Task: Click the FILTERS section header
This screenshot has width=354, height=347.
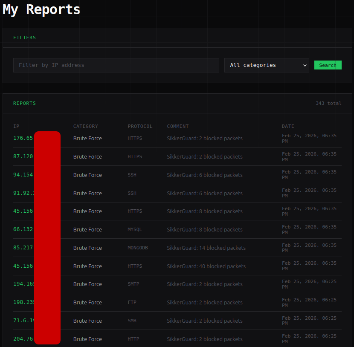Action: point(24,38)
